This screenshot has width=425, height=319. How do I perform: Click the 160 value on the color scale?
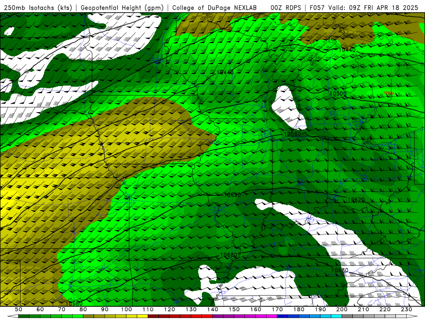point(256,309)
